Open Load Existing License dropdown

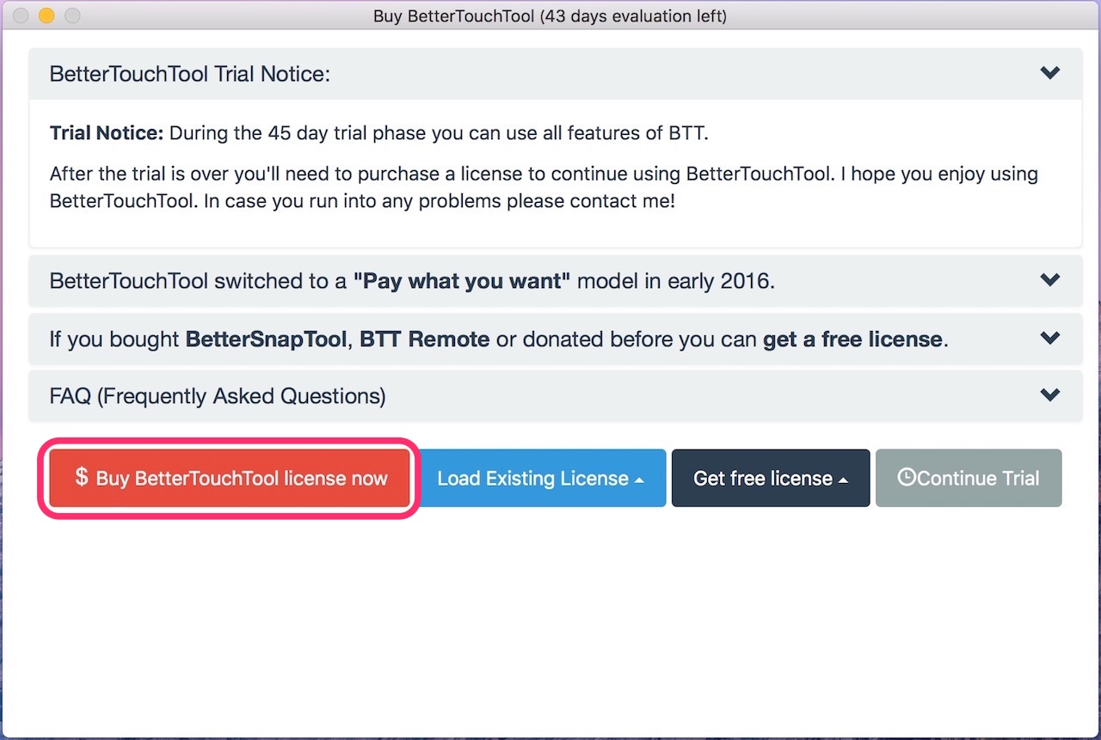(x=543, y=478)
